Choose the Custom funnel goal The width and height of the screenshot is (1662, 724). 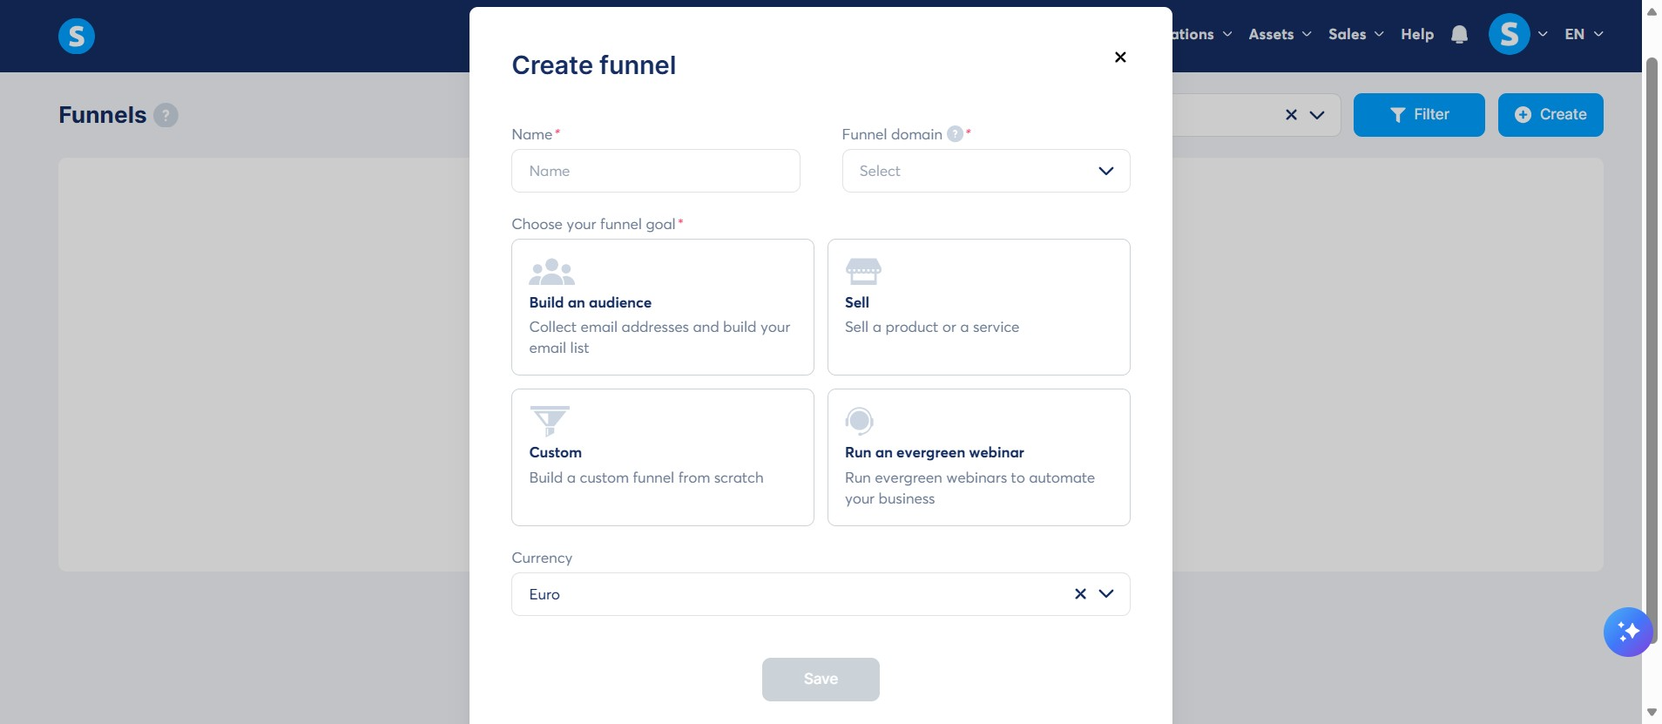click(662, 457)
